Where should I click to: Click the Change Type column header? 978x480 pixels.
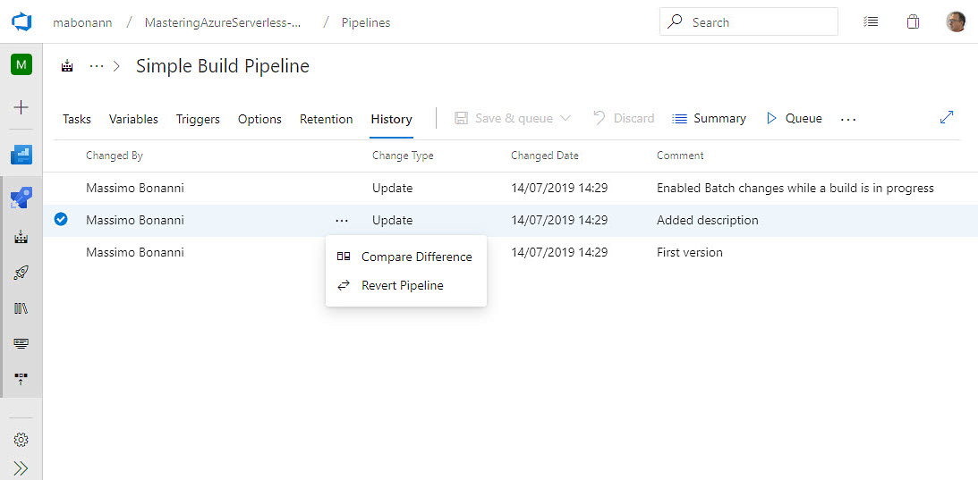pyautogui.click(x=403, y=156)
